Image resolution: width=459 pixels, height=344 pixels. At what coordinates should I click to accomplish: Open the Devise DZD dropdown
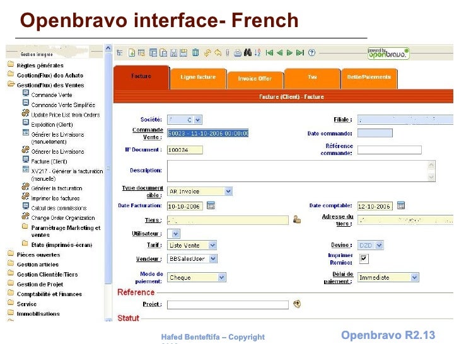click(x=379, y=246)
